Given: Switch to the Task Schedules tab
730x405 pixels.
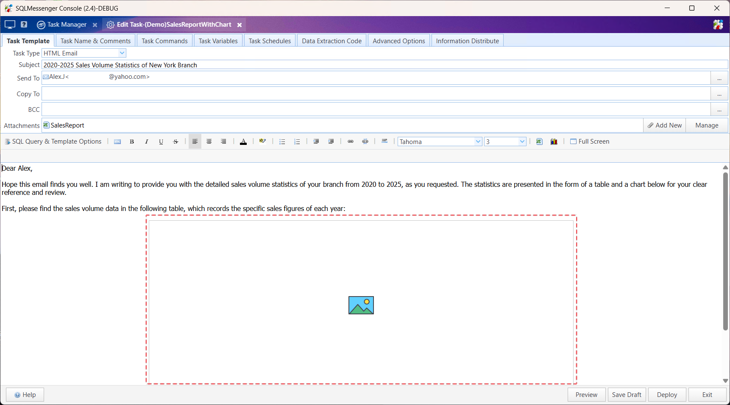Looking at the screenshot, I should (270, 41).
